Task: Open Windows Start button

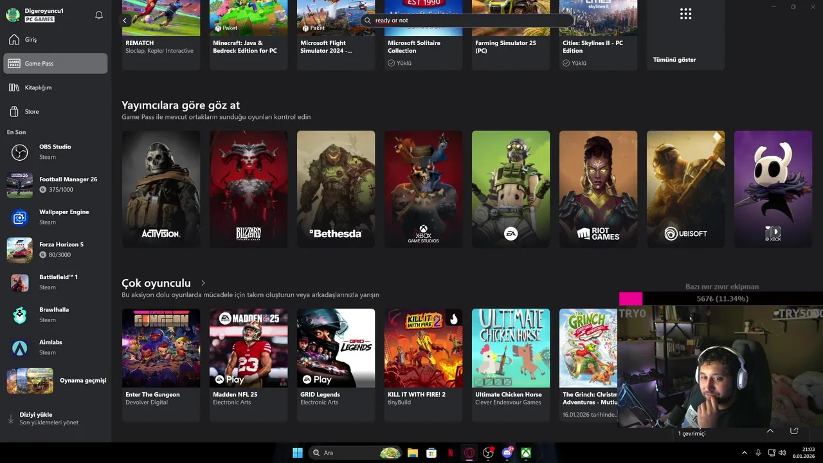Action: (298, 453)
